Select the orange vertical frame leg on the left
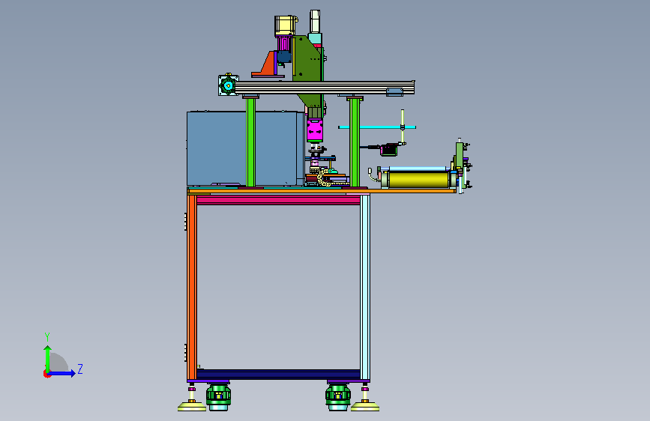Image resolution: width=650 pixels, height=421 pixels. 191,287
